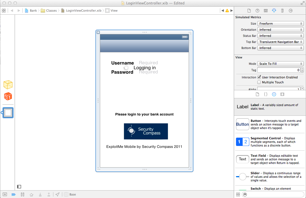Open the Orientation dropdown
This screenshot has width=306, height=198.
coord(281,30)
